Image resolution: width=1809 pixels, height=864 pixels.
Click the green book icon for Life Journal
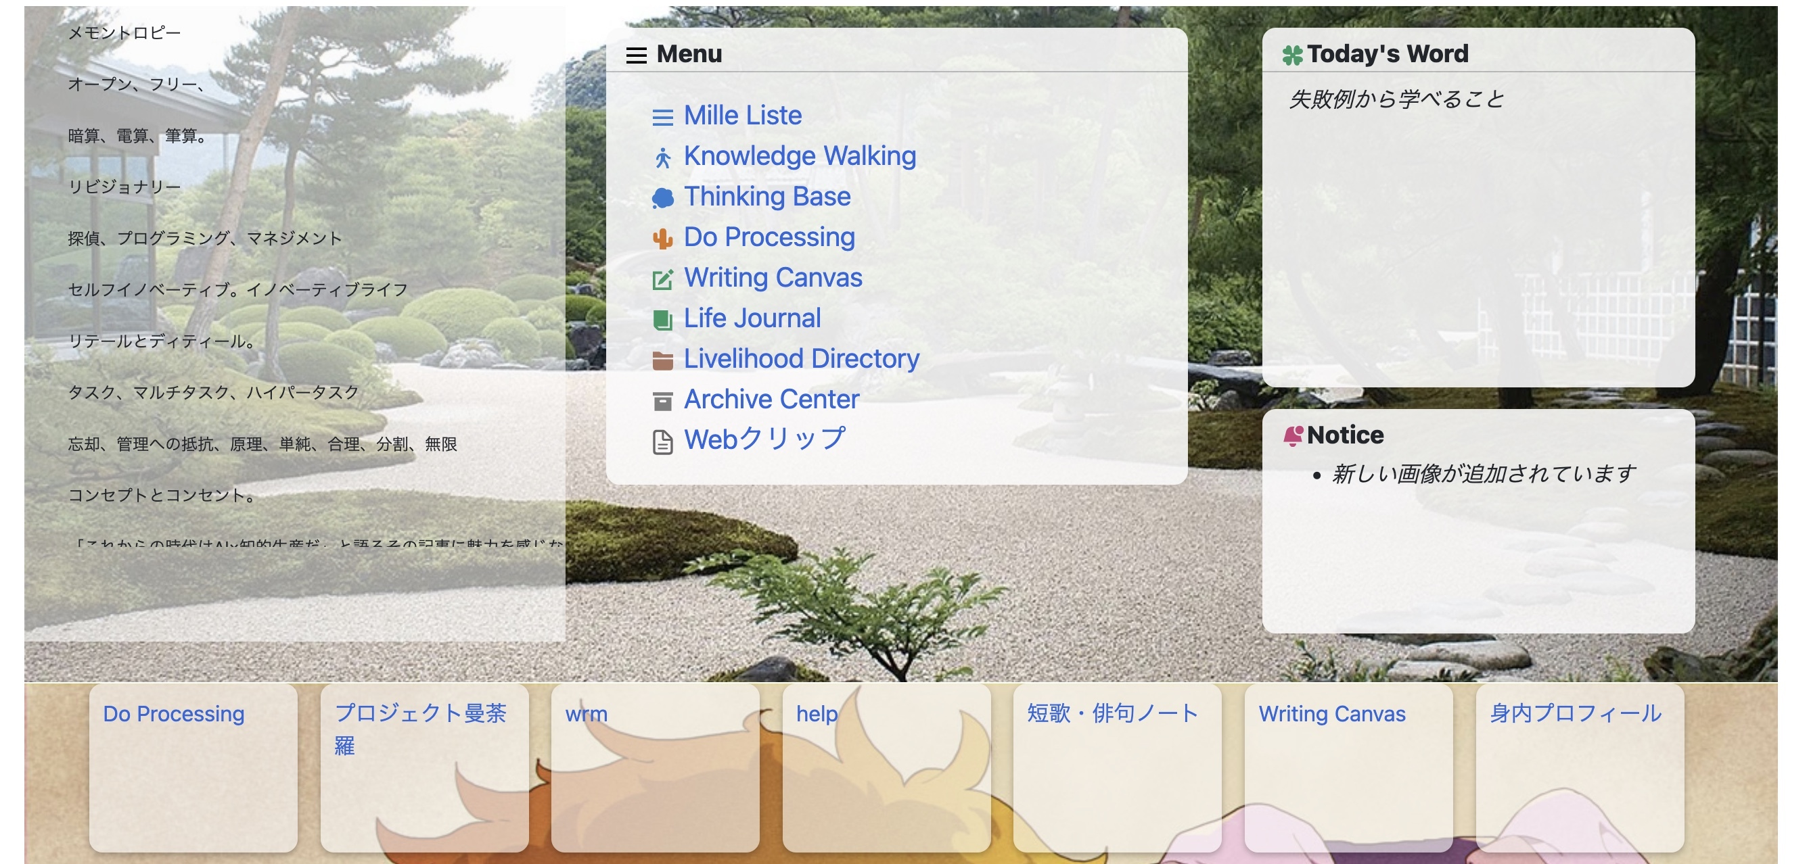pos(662,320)
